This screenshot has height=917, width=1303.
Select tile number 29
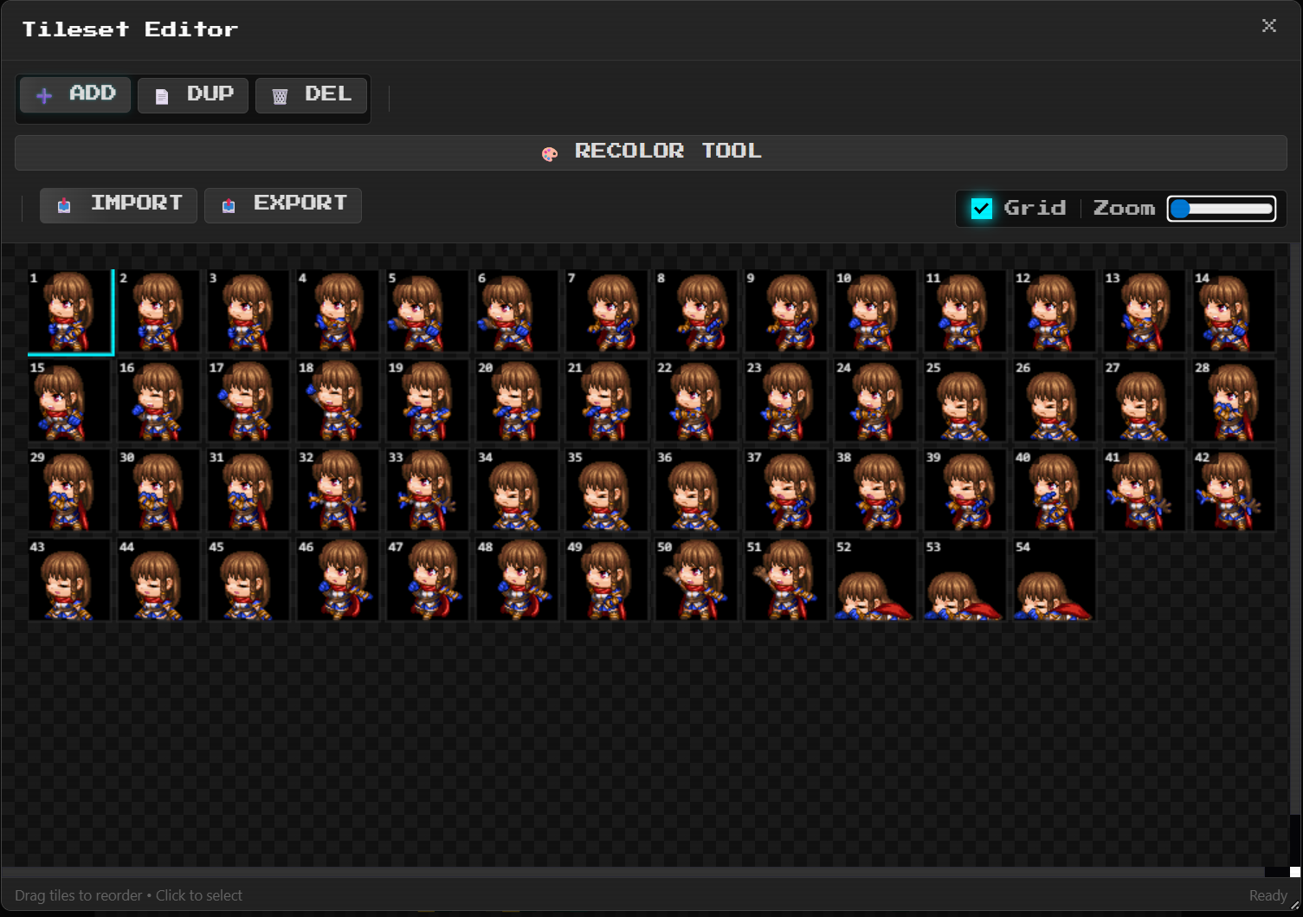click(x=69, y=491)
